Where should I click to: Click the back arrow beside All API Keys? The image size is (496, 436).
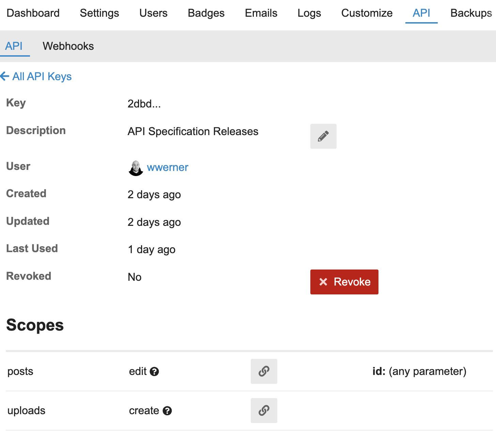coord(5,76)
